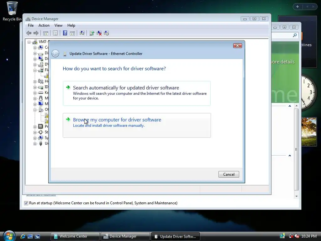Expand the Mice and pointing devices node
This screenshot has height=241, width=321.
click(35, 99)
